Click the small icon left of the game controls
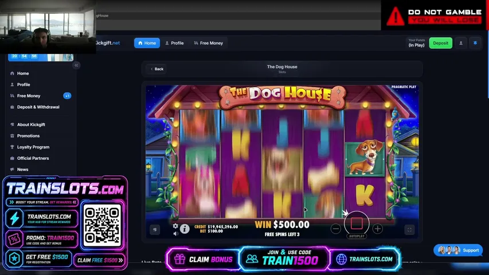489x275 pixels. [155, 230]
